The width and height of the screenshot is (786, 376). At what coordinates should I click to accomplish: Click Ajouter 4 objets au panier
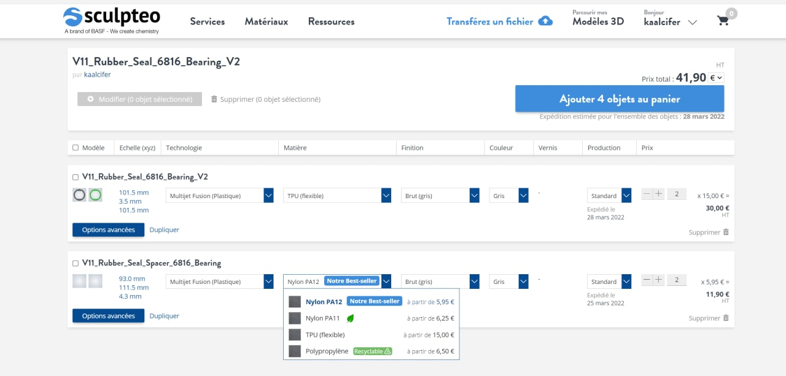pos(620,99)
